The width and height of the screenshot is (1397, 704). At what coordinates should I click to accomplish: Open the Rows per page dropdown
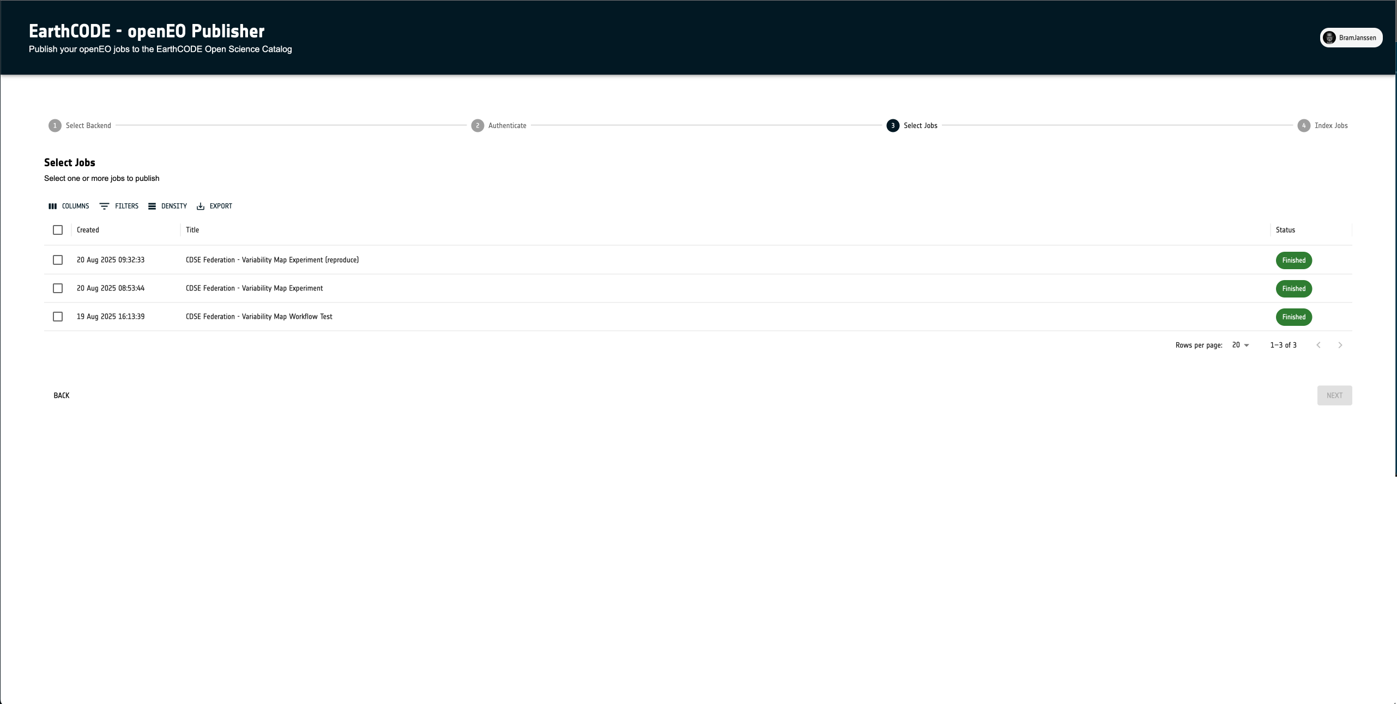(1241, 345)
